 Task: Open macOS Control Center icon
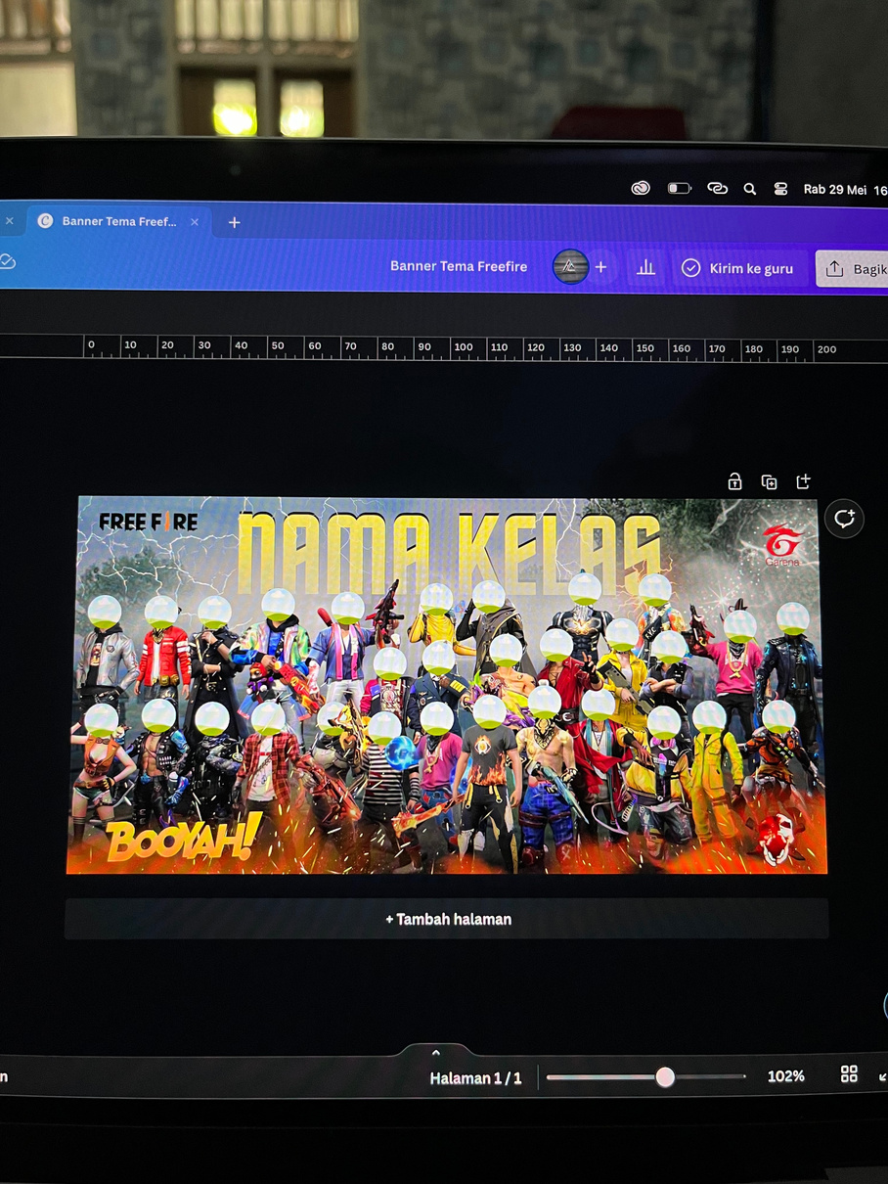pyautogui.click(x=780, y=189)
